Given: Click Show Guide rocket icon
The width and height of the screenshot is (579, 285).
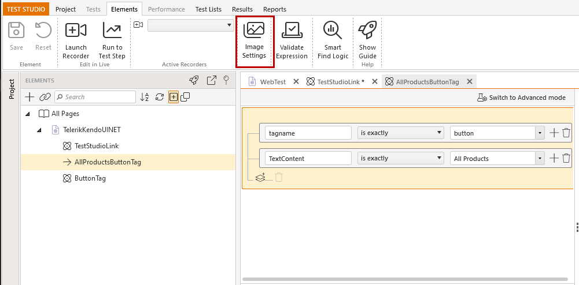Looking at the screenshot, I should click(367, 30).
